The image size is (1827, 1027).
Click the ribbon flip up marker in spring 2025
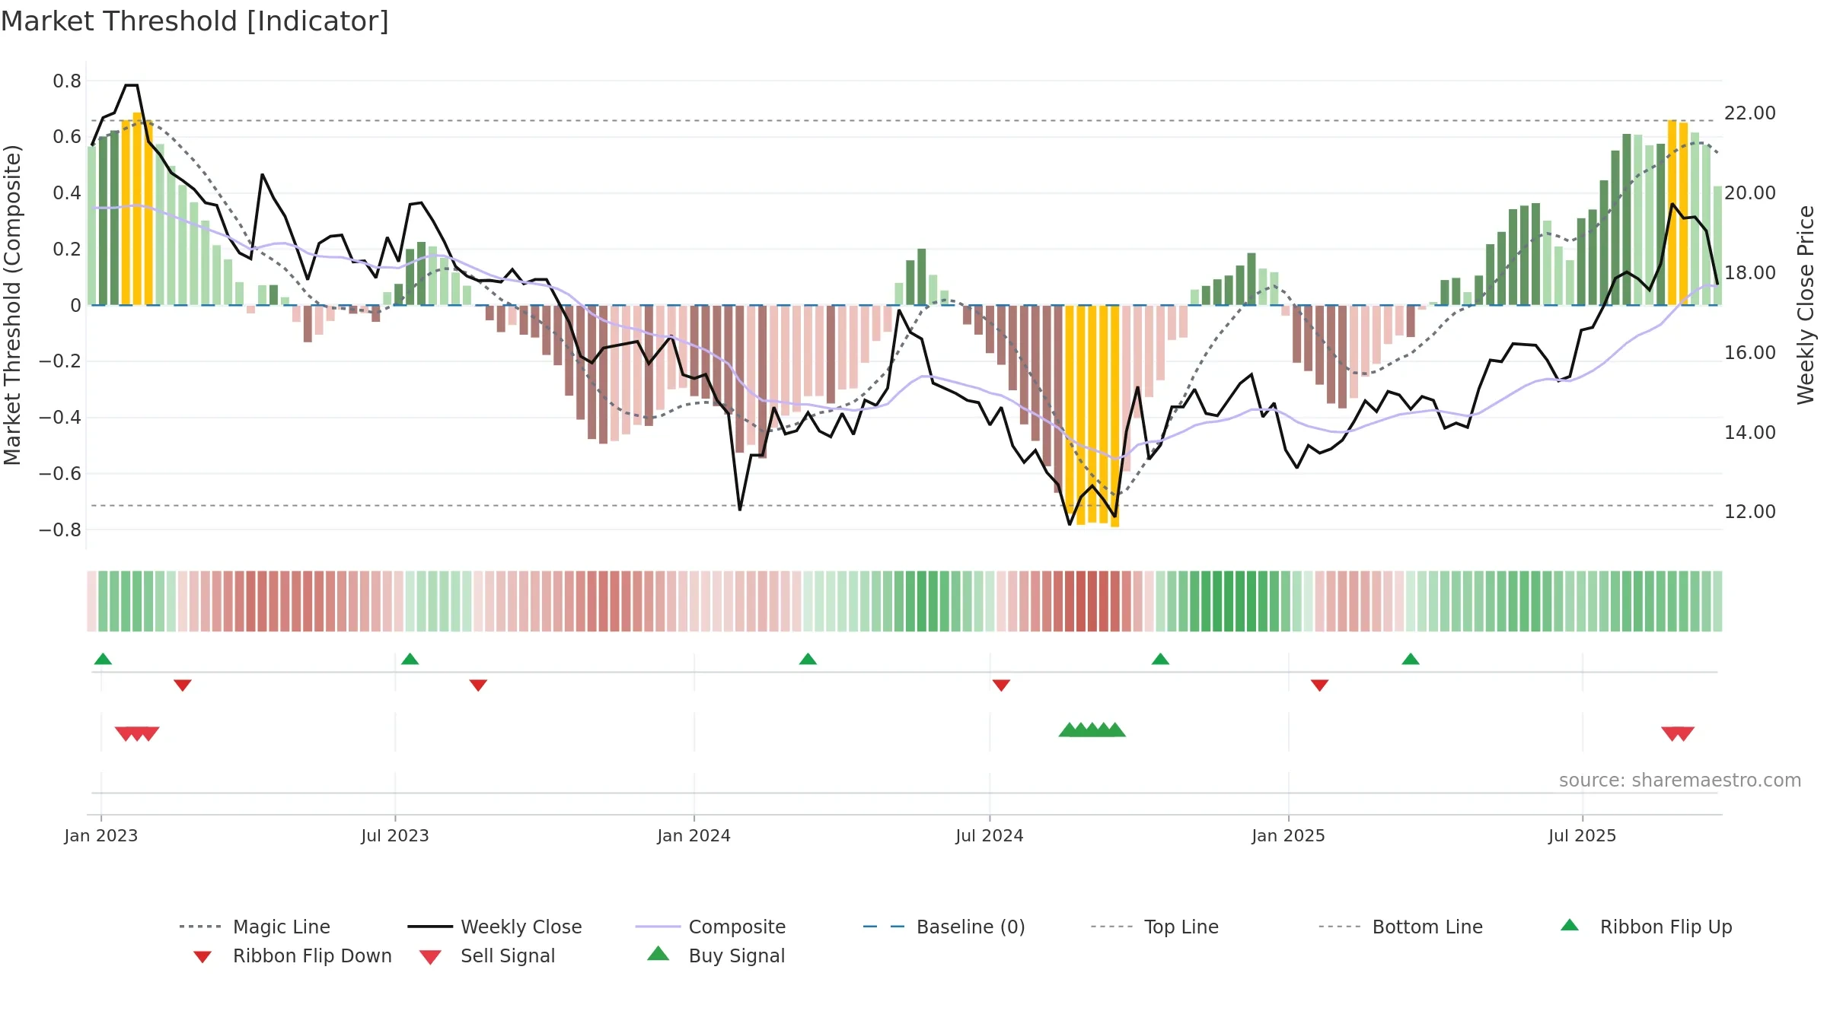point(1411,659)
